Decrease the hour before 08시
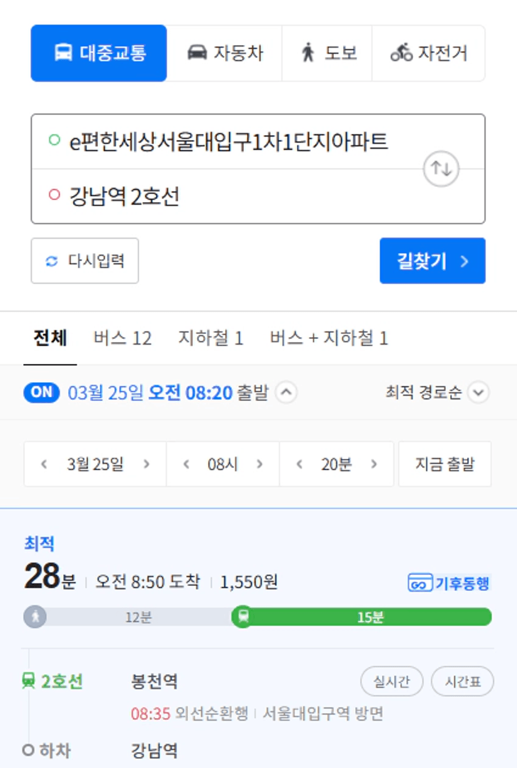The width and height of the screenshot is (517, 768). pyautogui.click(x=186, y=464)
